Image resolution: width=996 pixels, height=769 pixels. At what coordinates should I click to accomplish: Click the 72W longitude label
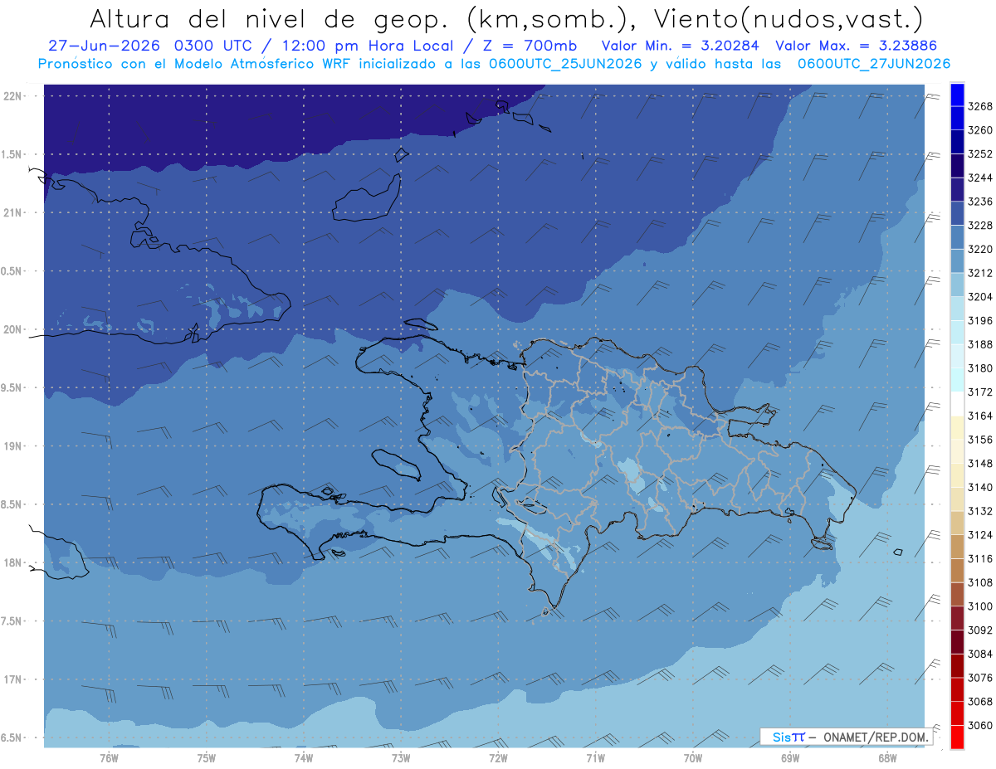point(498,758)
